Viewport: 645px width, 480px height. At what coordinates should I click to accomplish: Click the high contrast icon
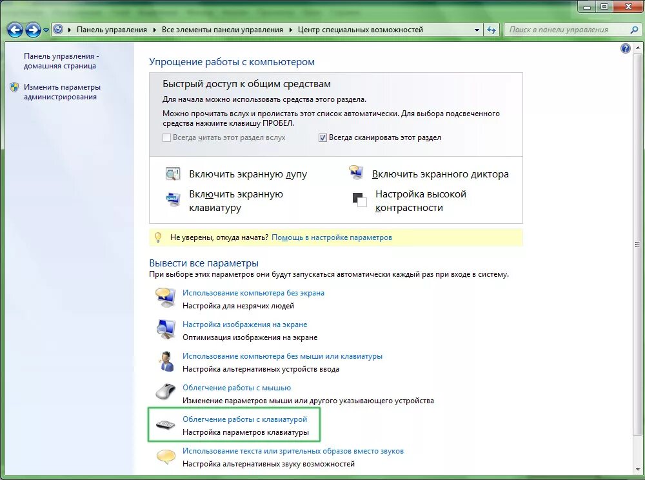(x=359, y=199)
